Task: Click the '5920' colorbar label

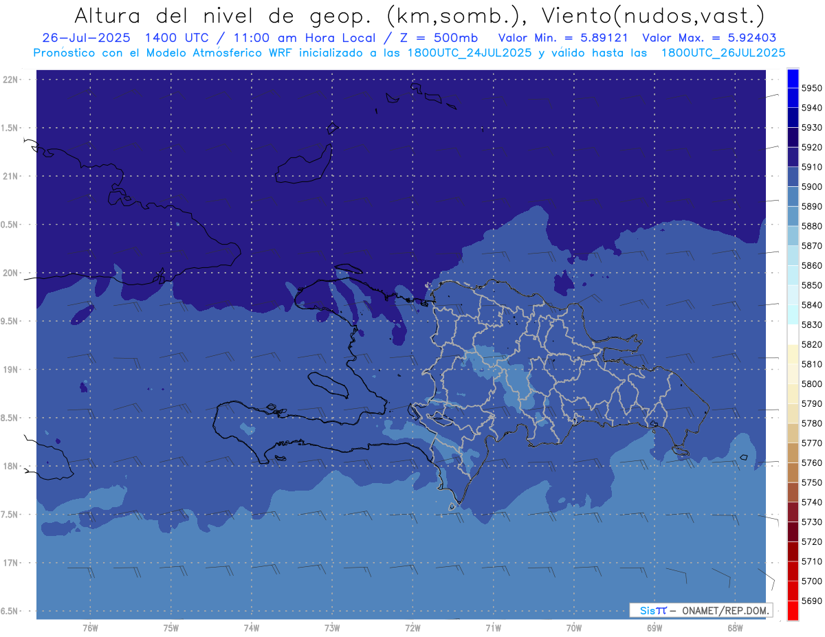Action: click(x=811, y=147)
